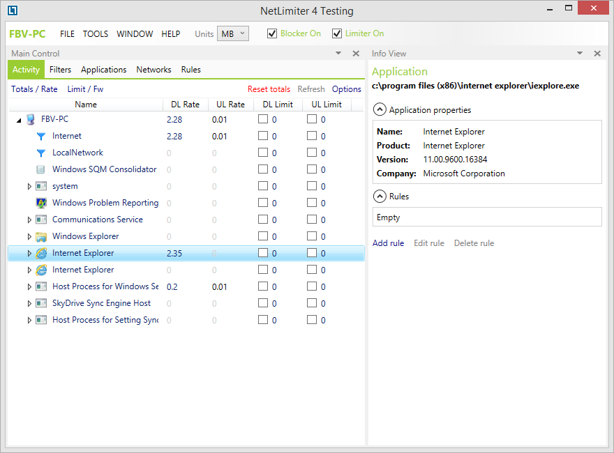The height and width of the screenshot is (453, 614).
Task: Close the Main Control panel
Action: click(x=356, y=54)
